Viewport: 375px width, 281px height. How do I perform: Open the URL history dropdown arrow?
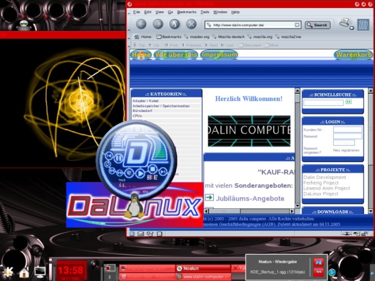(297, 25)
